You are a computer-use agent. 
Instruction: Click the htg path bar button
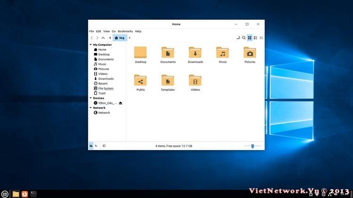pyautogui.click(x=120, y=38)
